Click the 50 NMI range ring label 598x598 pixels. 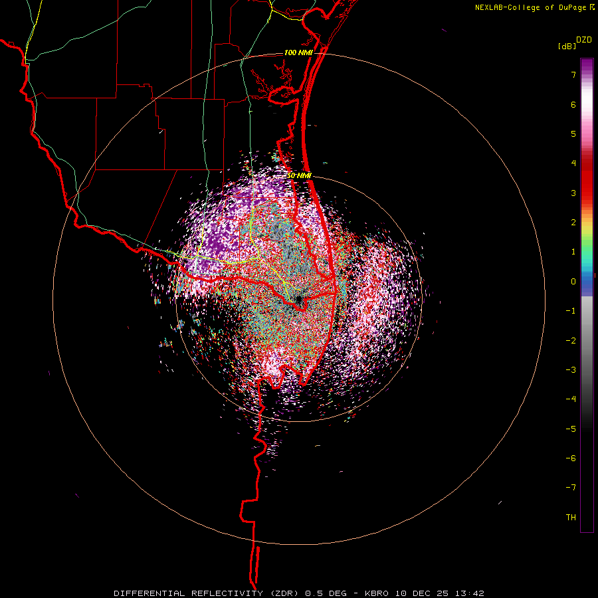coord(299,175)
